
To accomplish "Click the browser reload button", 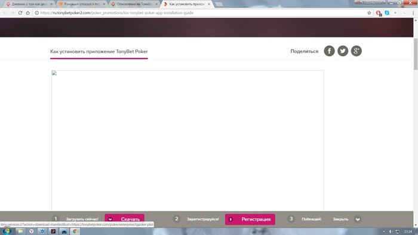I will click(20, 13).
